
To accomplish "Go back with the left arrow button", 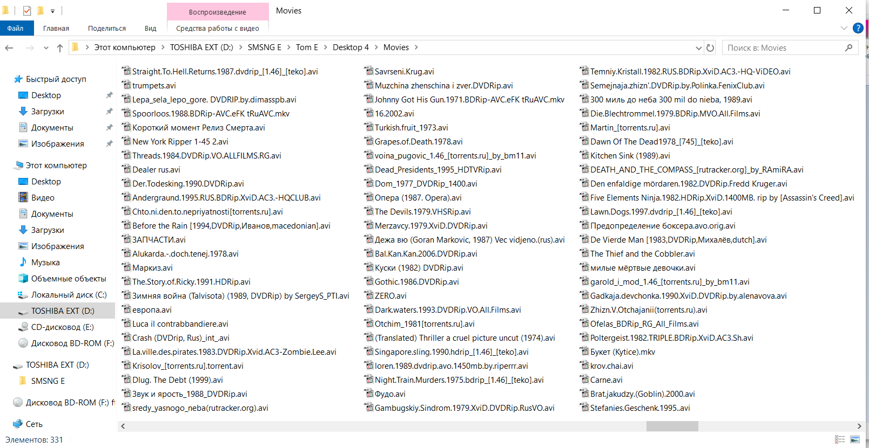I will [x=9, y=48].
